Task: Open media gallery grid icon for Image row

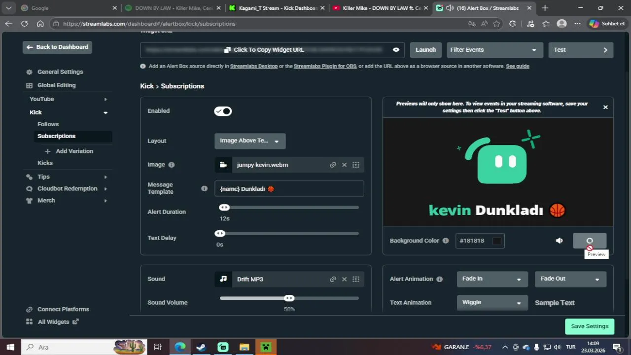Action: (356, 165)
